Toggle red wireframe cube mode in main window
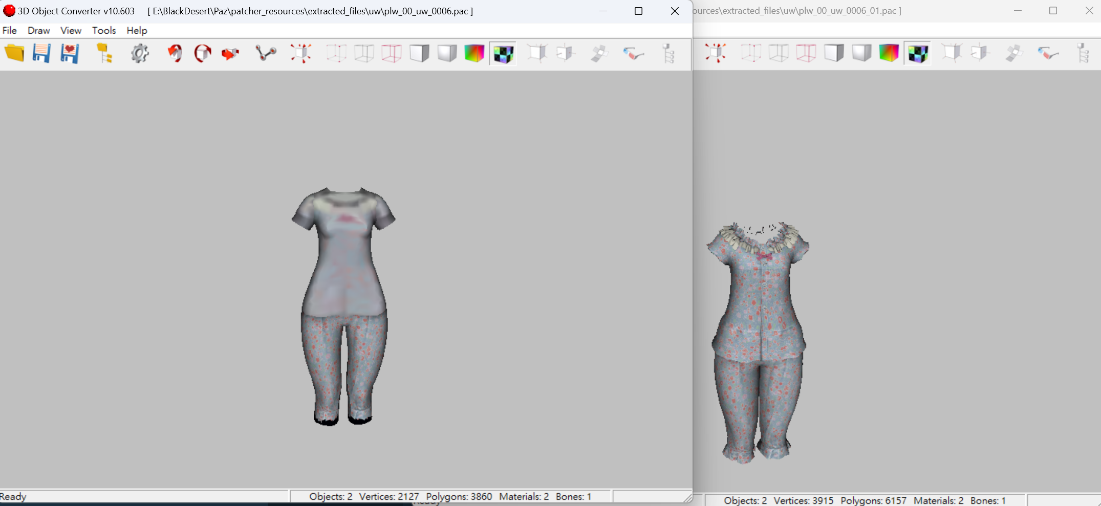 392,53
